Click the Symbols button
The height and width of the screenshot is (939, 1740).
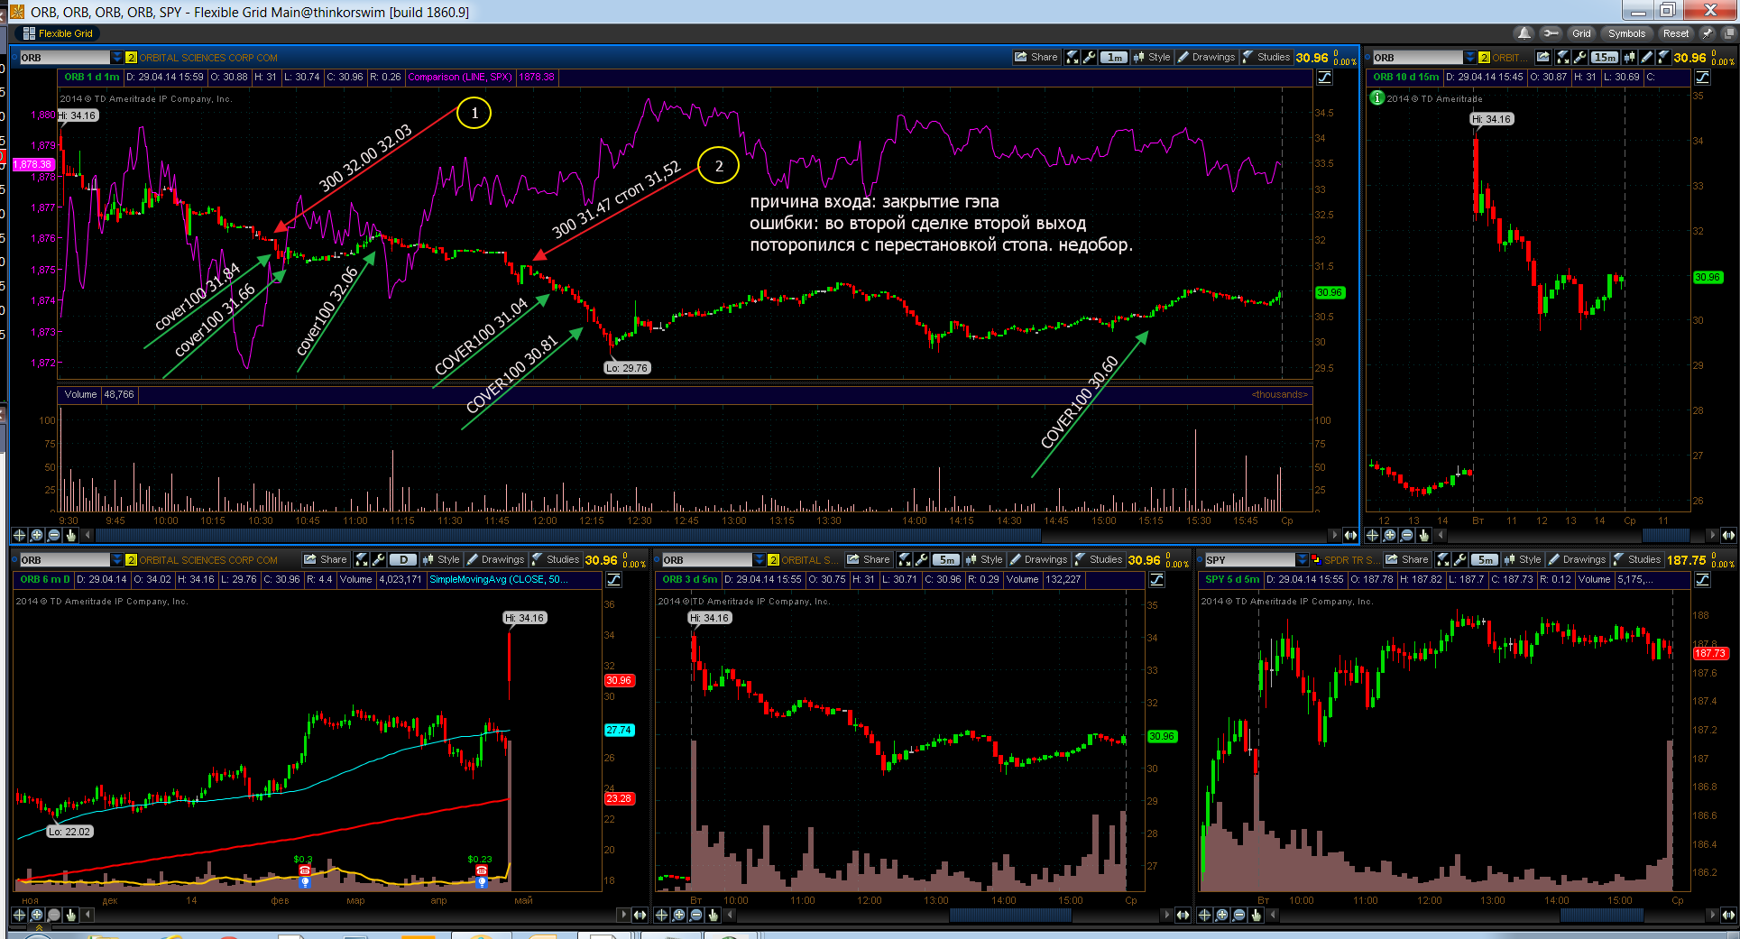click(1626, 33)
